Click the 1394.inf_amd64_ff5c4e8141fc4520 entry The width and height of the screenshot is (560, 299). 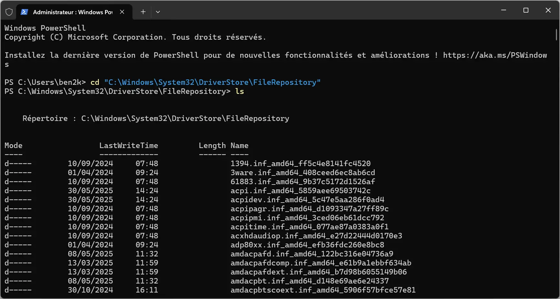[300, 164]
